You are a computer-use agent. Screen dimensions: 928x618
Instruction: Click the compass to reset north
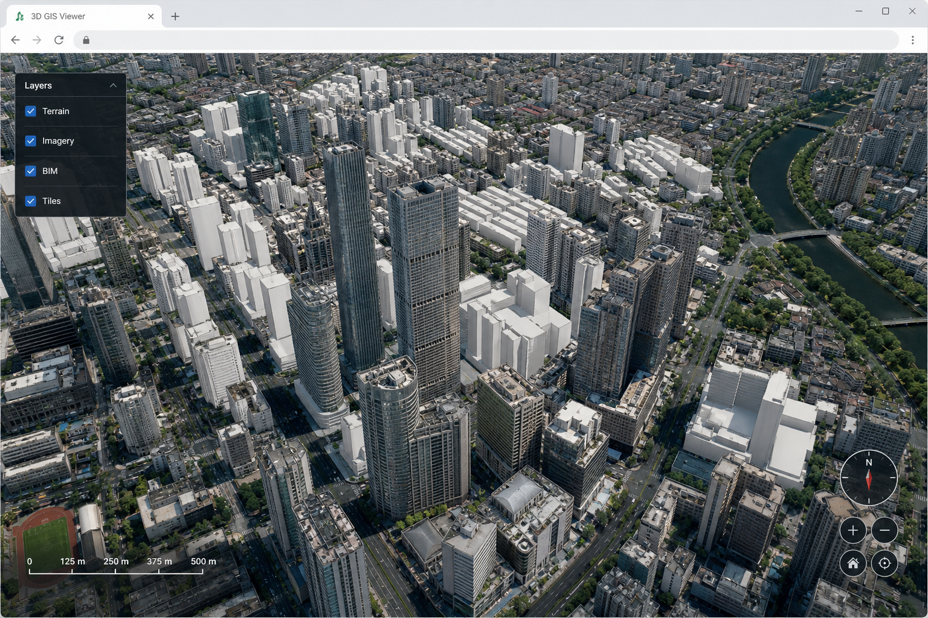[869, 477]
